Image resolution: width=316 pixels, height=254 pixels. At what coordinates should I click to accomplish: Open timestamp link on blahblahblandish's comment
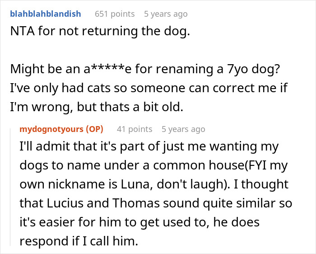[166, 14]
